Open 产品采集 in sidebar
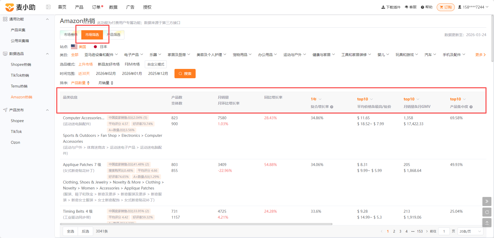 (18, 30)
